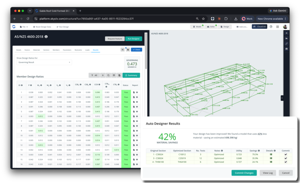Click the export file icon beside Summary
This screenshot has width=300, height=183.
[x=120, y=75]
